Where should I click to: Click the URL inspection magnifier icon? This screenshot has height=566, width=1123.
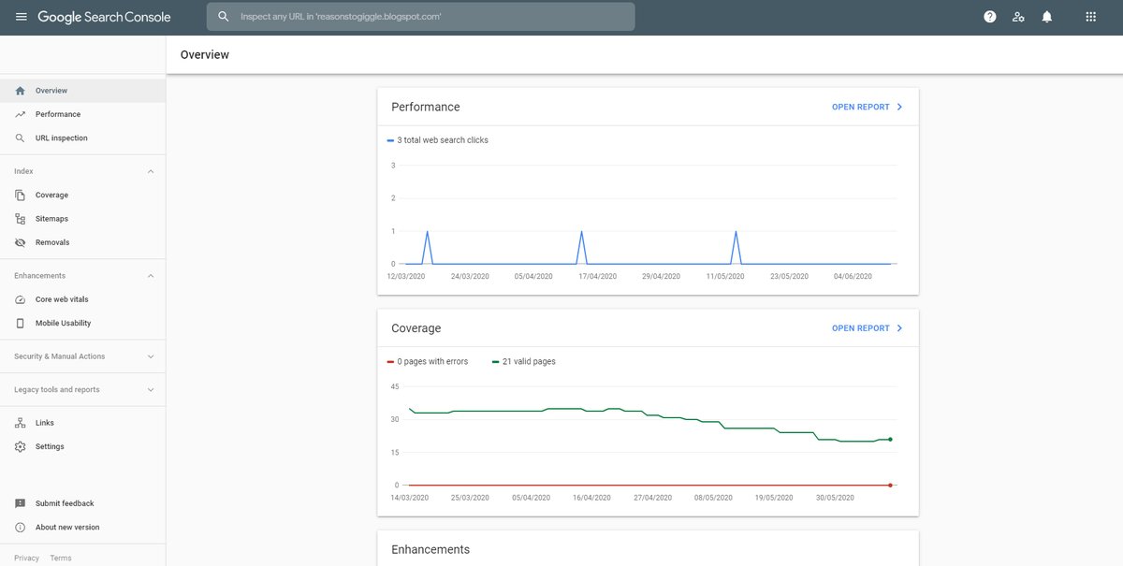click(x=21, y=138)
